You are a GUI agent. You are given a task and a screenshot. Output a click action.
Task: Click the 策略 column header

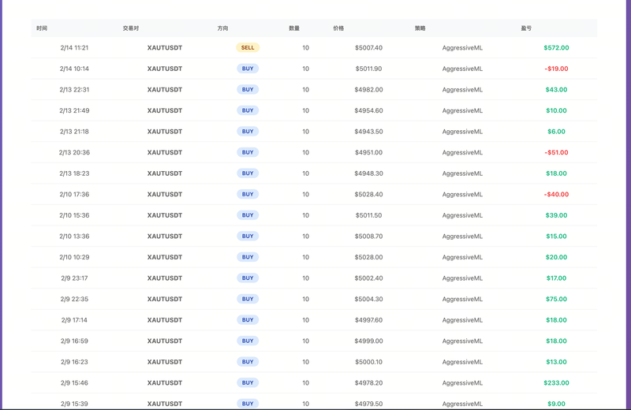420,28
